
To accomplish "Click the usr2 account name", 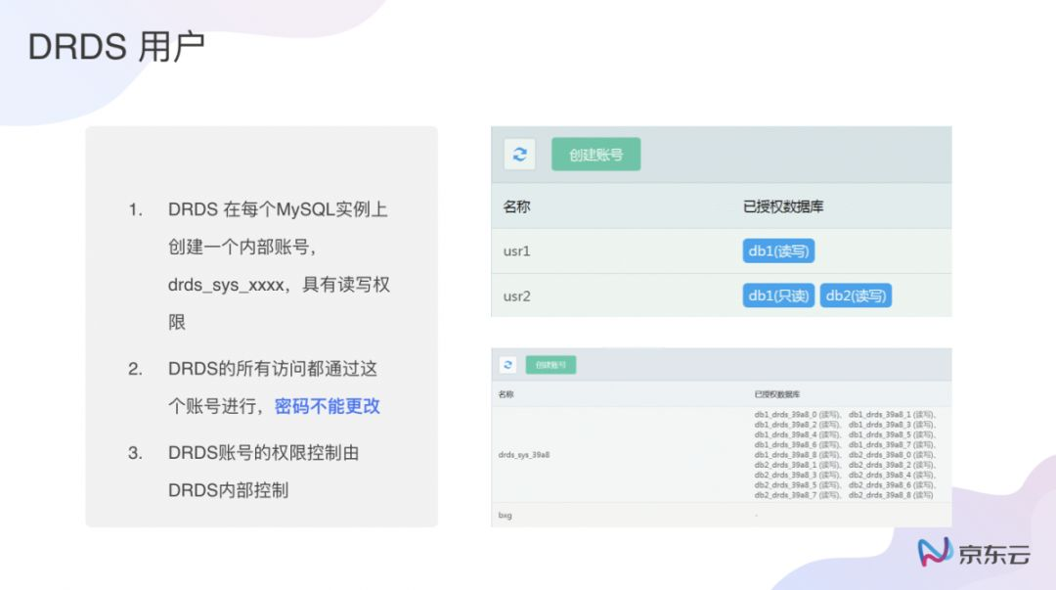I will pyautogui.click(x=516, y=296).
